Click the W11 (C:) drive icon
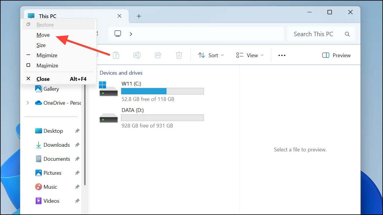Image resolution: width=383 pixels, height=215 pixels. [x=108, y=89]
